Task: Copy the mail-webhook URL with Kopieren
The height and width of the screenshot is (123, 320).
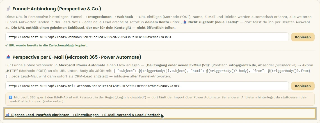Action: coord(303,86)
